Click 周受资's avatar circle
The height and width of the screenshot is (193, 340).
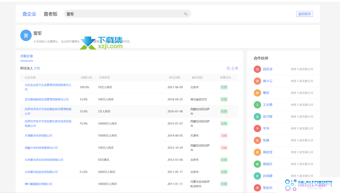[x=257, y=69]
